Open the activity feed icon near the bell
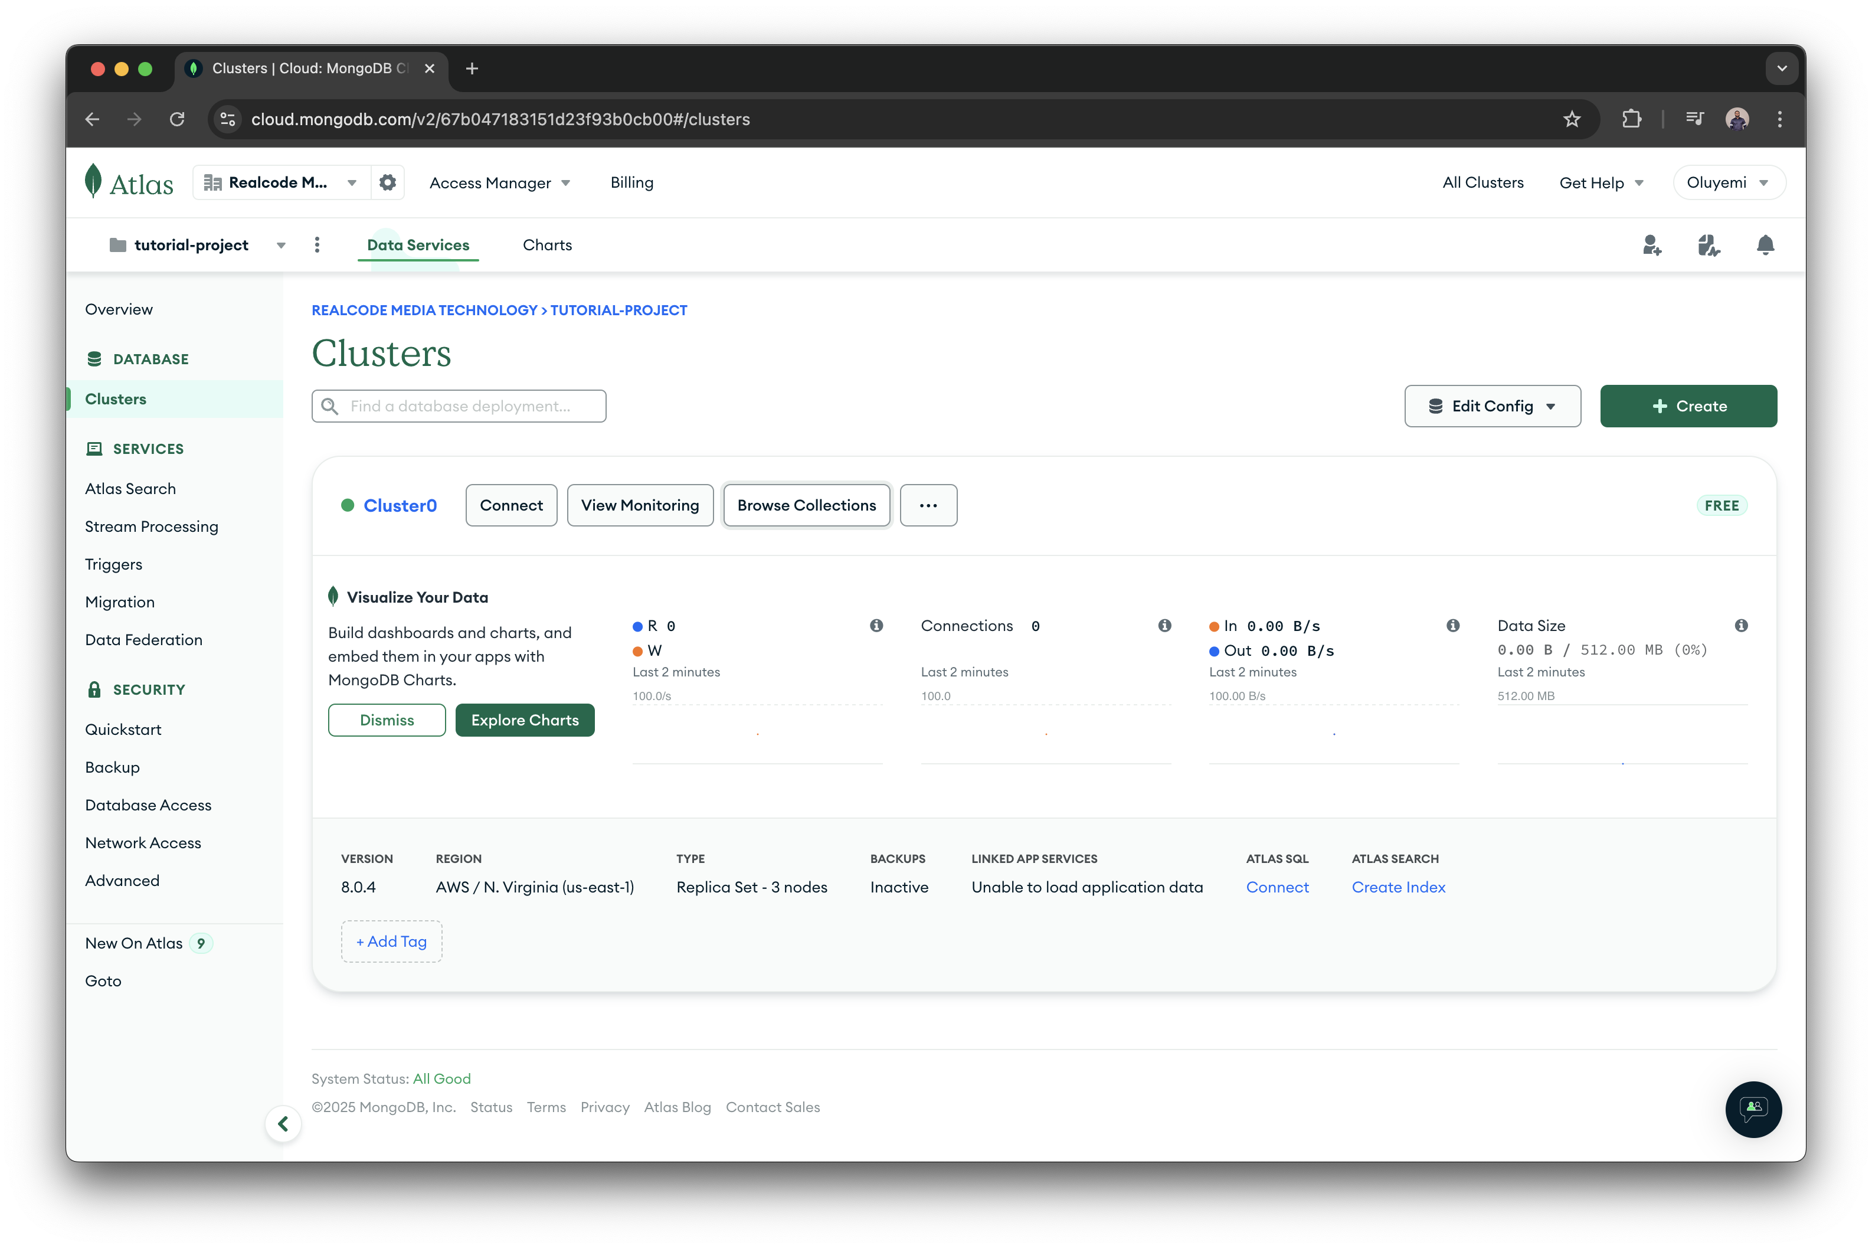The height and width of the screenshot is (1249, 1872). [x=1708, y=244]
